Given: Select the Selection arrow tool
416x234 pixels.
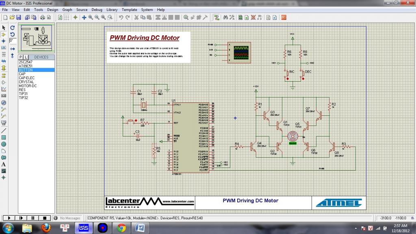Looking at the screenshot, I should click(4, 28).
